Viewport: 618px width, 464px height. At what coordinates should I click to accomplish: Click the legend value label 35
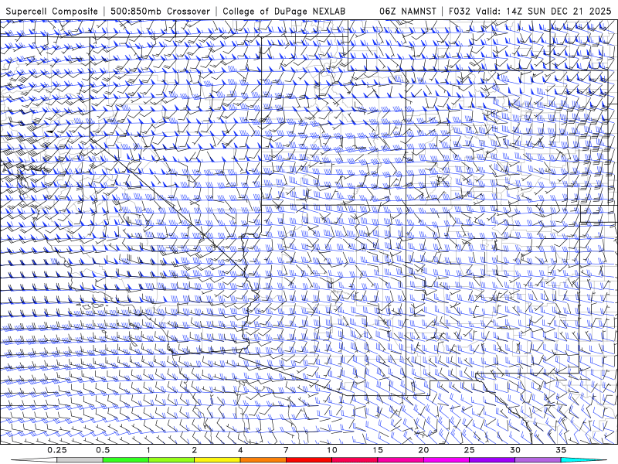click(561, 450)
